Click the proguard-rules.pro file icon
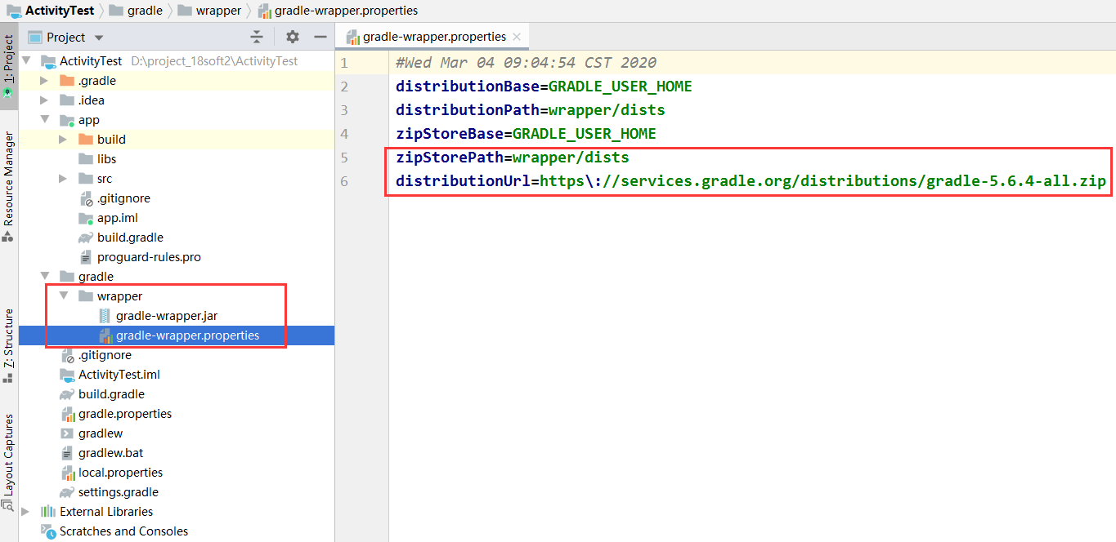 [87, 257]
